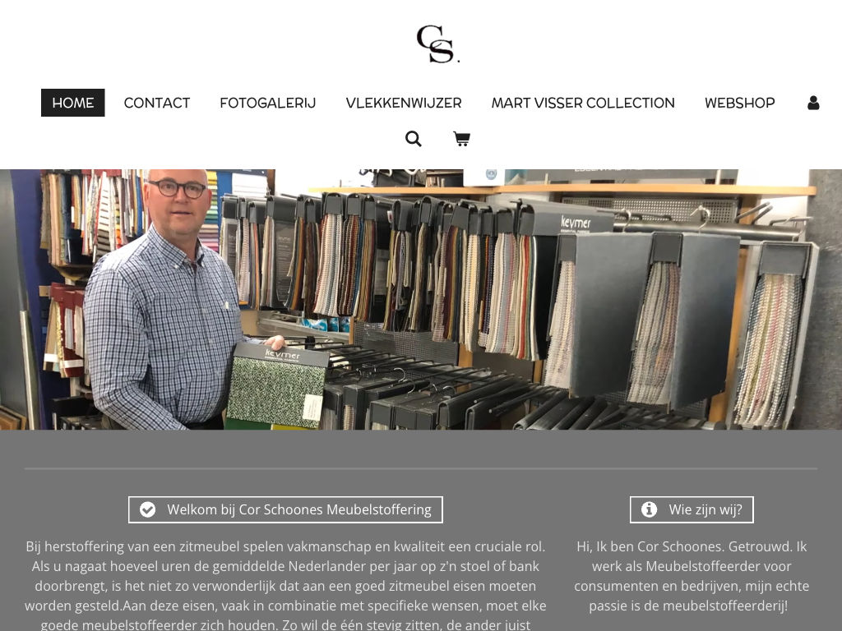Click the Wie zijn wij? heading box
842x631 pixels.
(x=692, y=509)
